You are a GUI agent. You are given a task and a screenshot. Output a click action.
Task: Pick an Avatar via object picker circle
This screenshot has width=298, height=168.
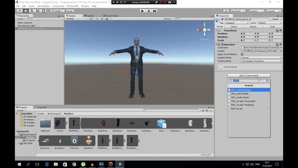pos(281,51)
